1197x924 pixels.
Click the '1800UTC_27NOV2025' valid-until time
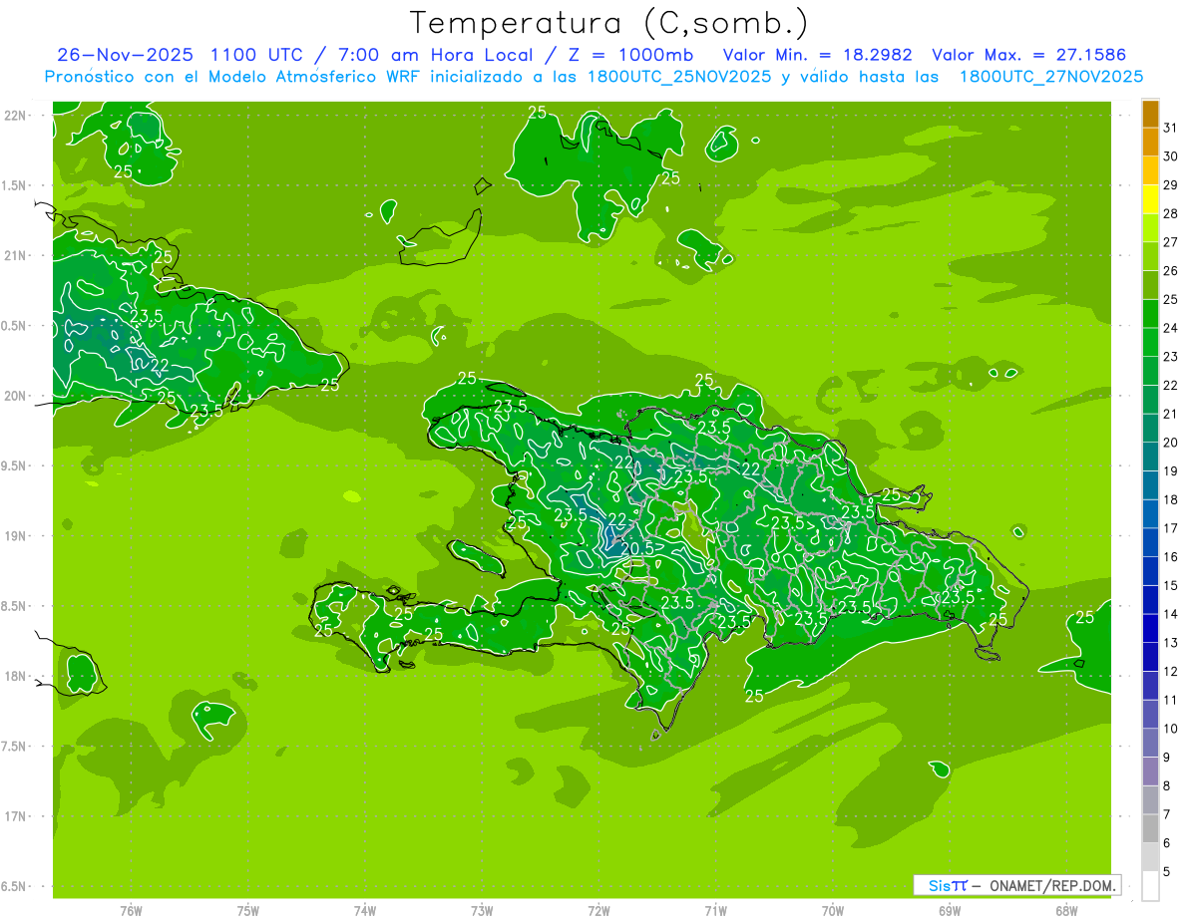tap(1050, 77)
